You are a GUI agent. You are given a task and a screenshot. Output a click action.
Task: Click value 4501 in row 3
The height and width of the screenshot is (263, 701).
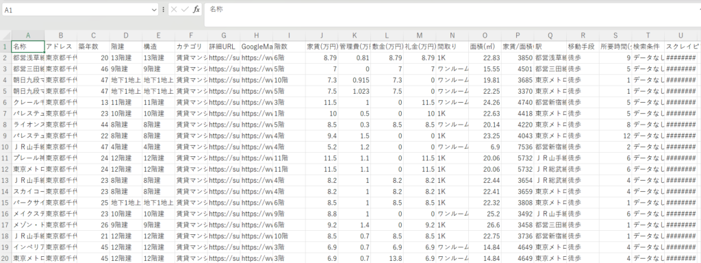click(x=518, y=69)
